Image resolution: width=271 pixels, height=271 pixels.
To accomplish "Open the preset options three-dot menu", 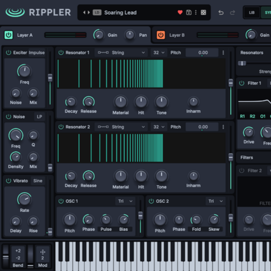I will (x=196, y=12).
